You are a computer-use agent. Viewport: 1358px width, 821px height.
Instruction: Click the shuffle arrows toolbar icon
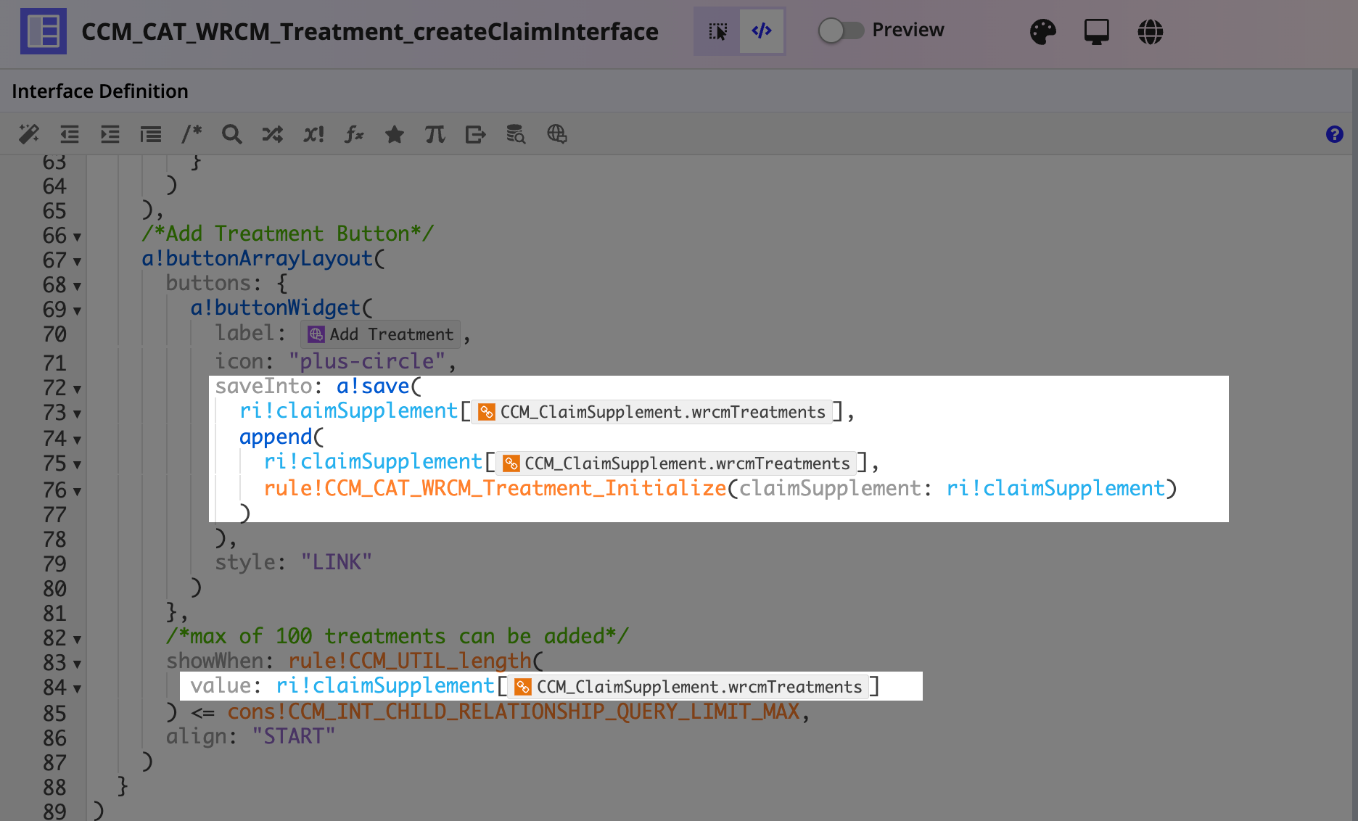coord(273,134)
